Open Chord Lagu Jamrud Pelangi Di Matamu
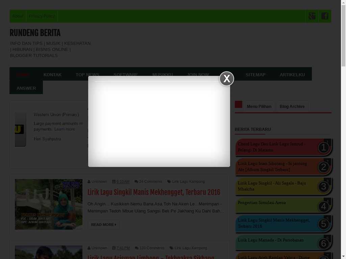Image resolution: width=346 pixels, height=259 pixels. tap(272, 147)
